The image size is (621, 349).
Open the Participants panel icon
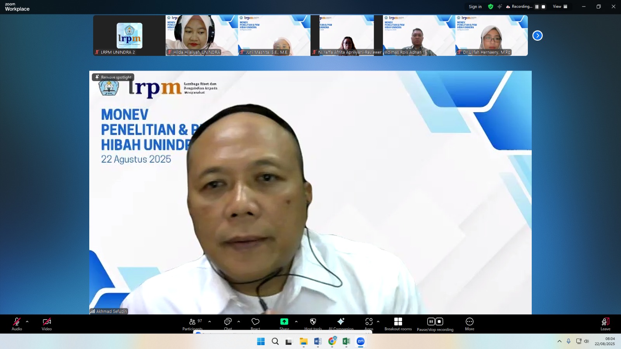click(193, 322)
